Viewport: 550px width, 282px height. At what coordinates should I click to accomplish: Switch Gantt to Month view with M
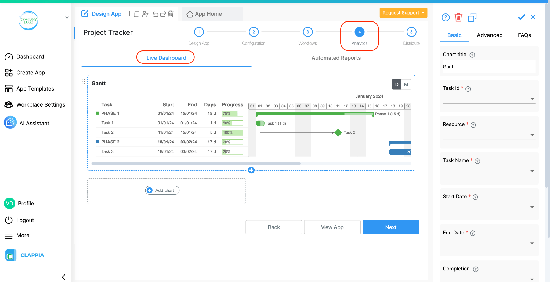coord(406,84)
